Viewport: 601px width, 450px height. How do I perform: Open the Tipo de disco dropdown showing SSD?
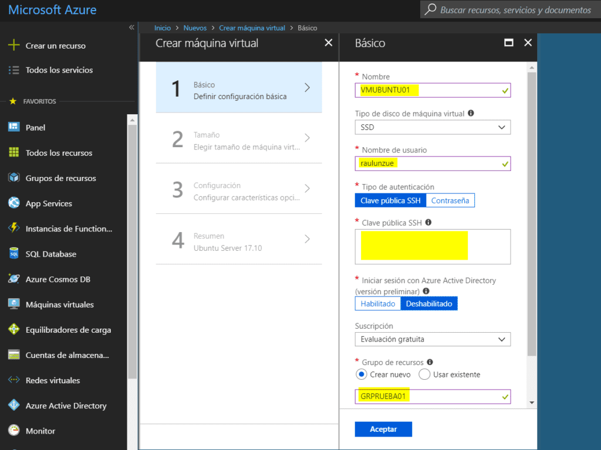pos(433,127)
